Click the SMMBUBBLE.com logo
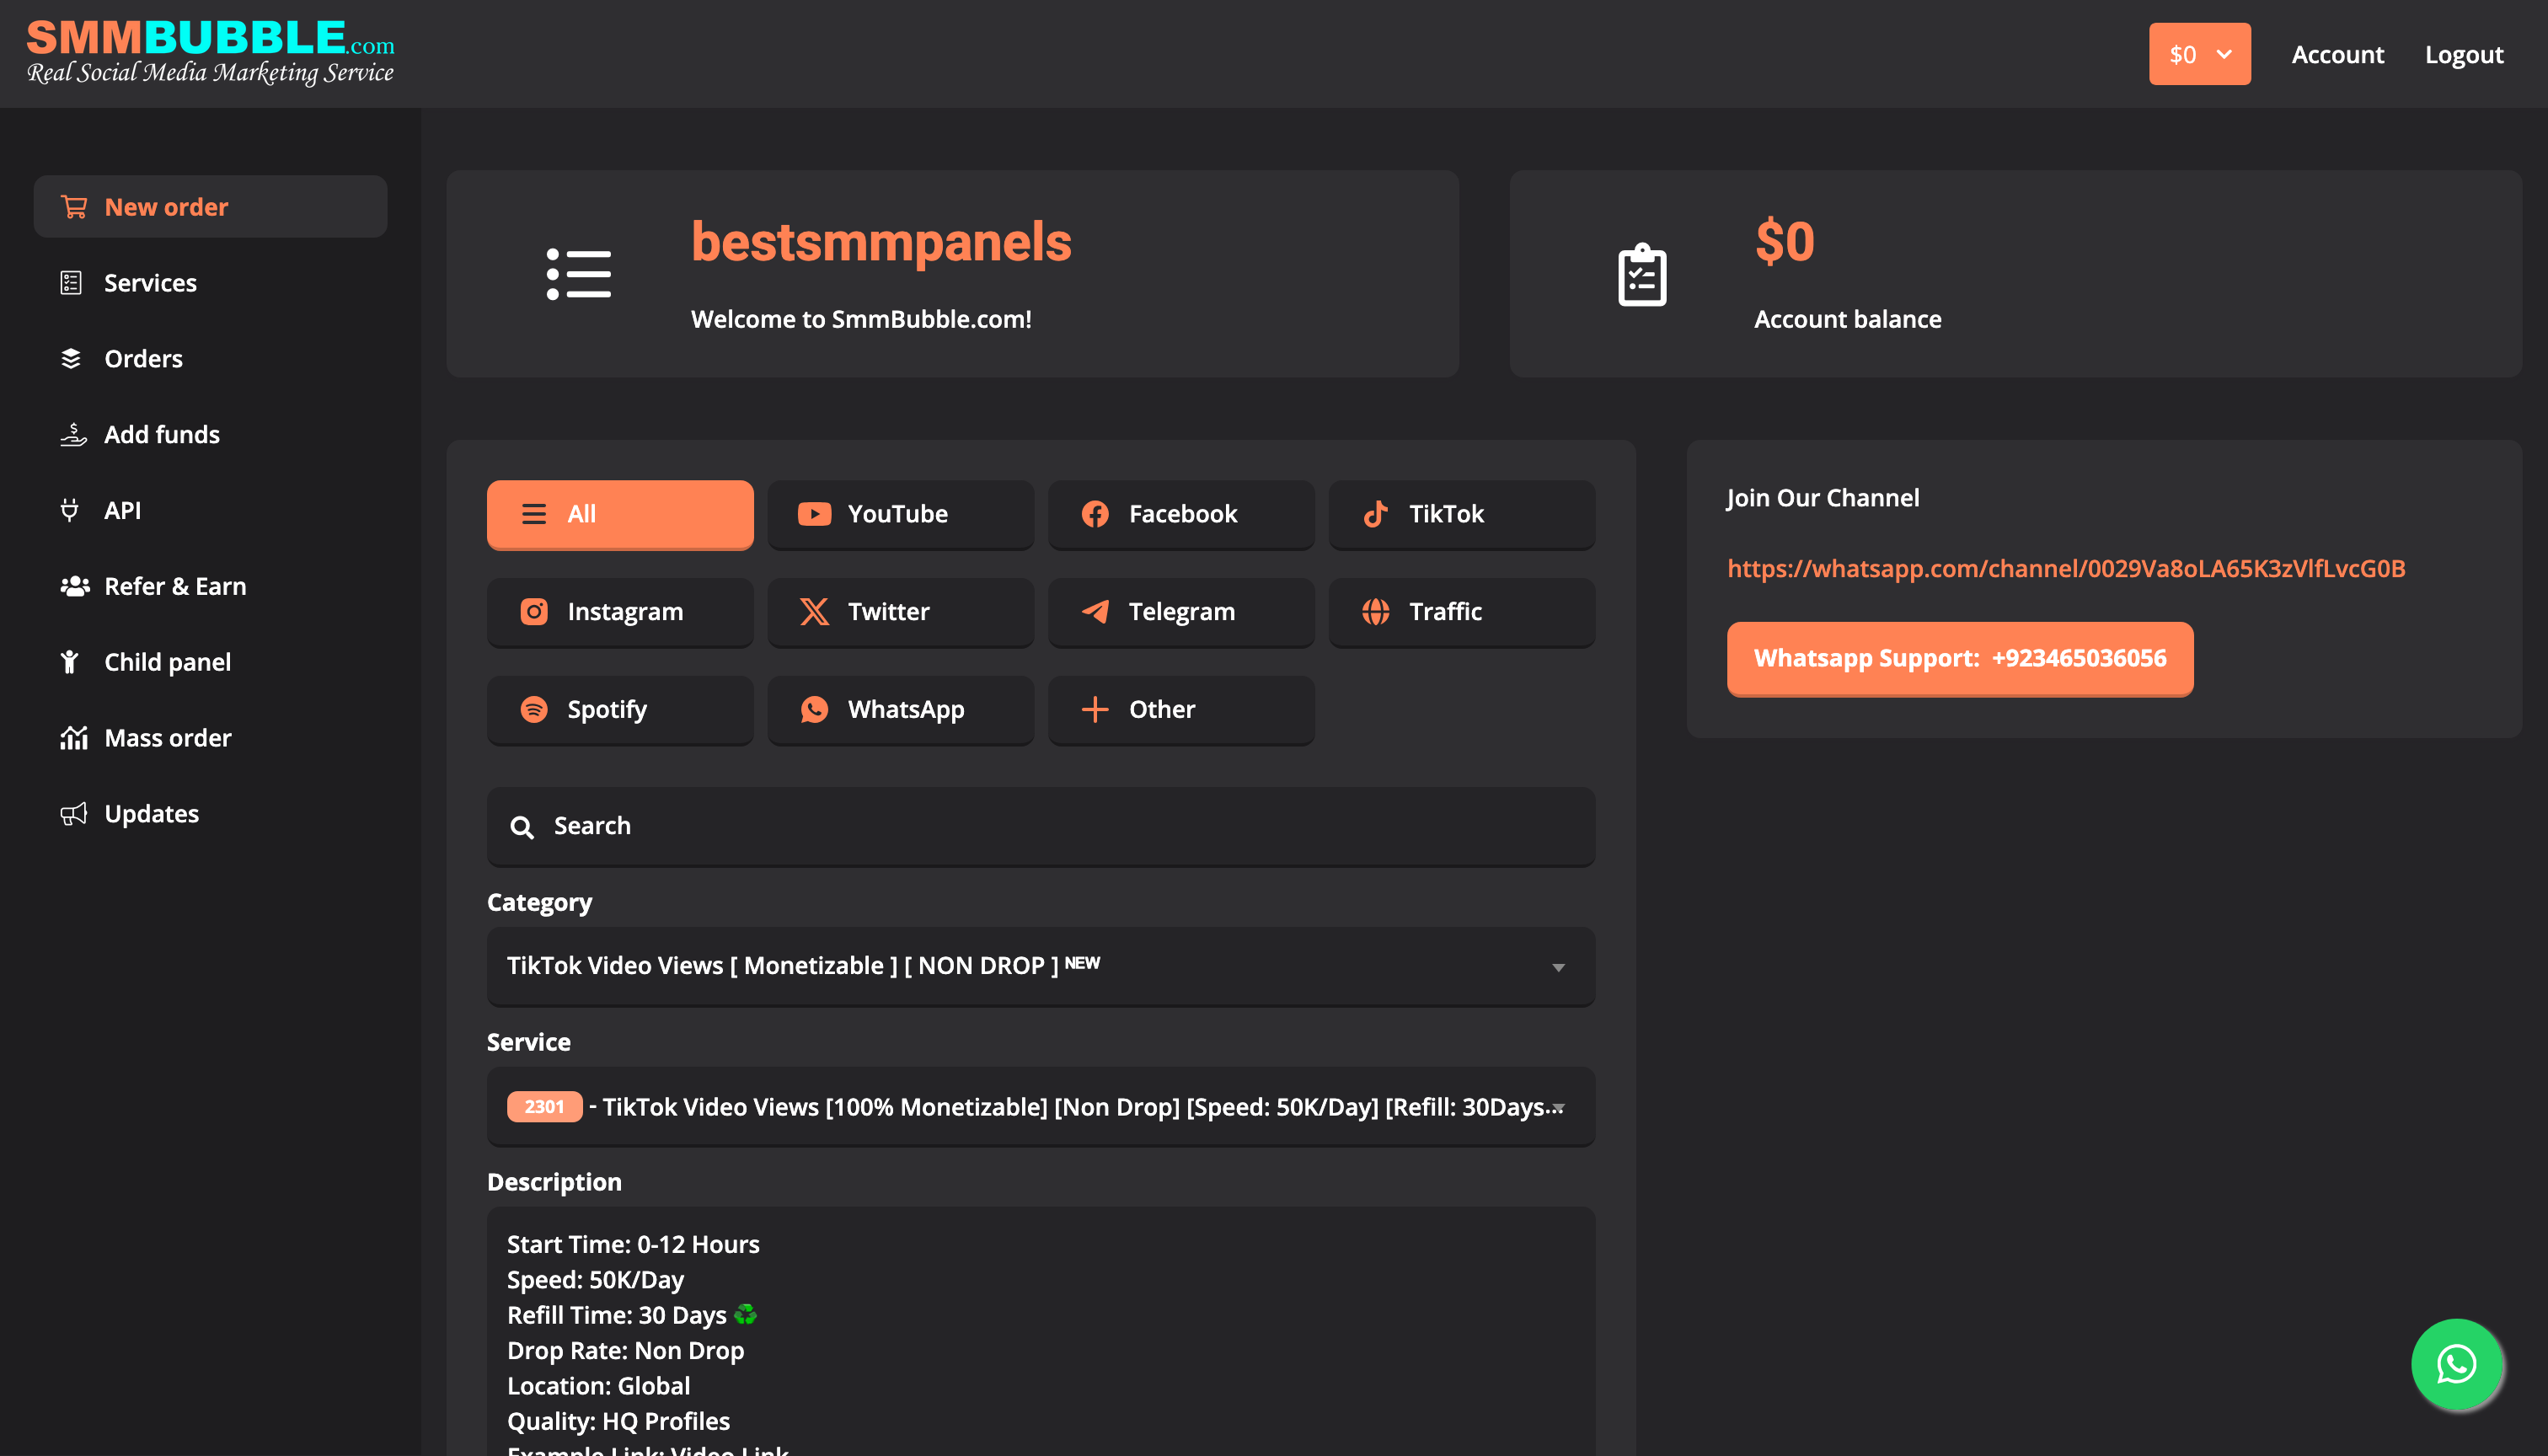Screen dimensions: 2548x1456 click(210, 52)
